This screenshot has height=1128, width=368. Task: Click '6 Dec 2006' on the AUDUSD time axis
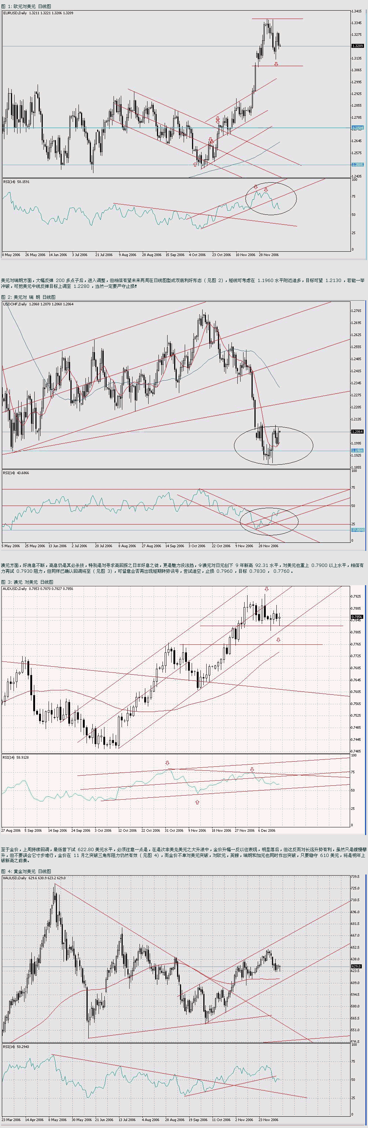click(267, 830)
